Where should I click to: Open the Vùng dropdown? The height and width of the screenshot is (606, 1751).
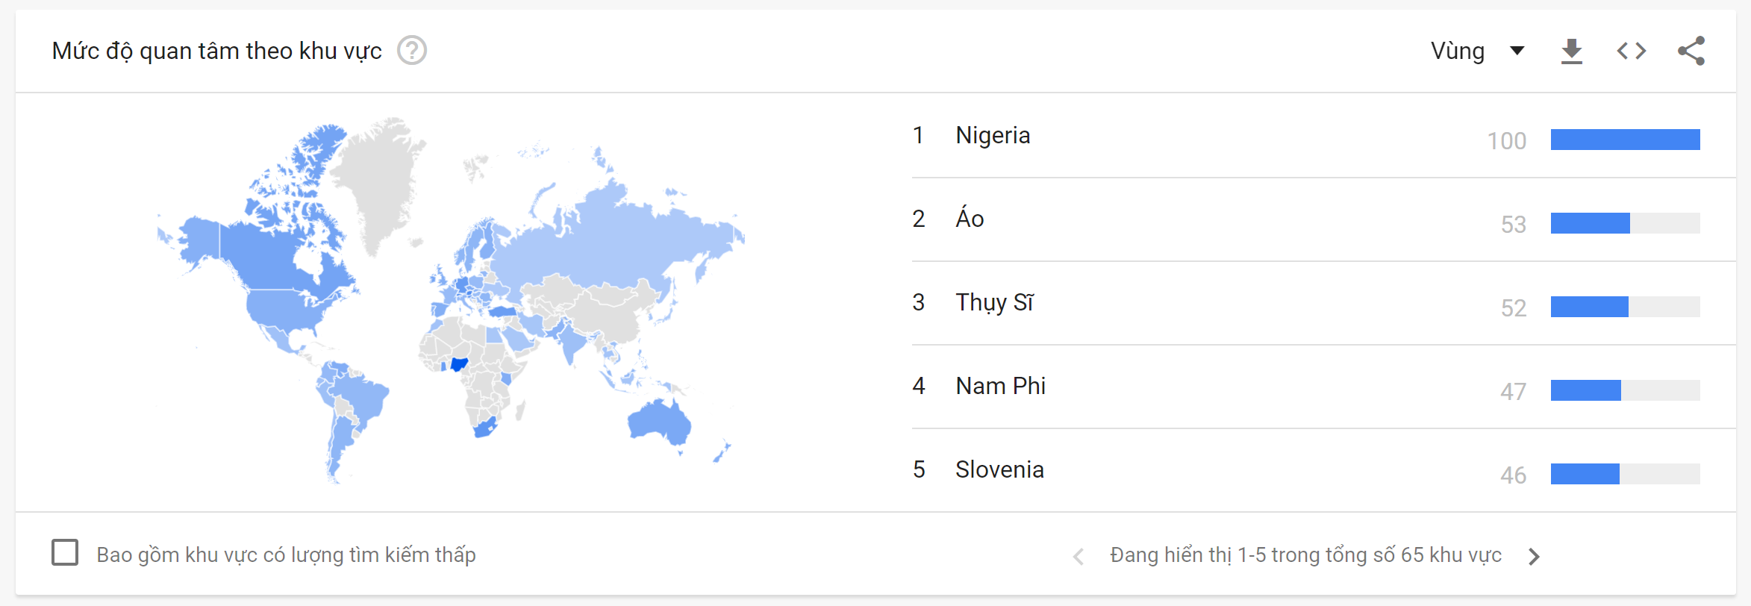(1476, 51)
